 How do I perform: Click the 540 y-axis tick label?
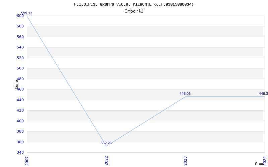click(x=20, y=47)
